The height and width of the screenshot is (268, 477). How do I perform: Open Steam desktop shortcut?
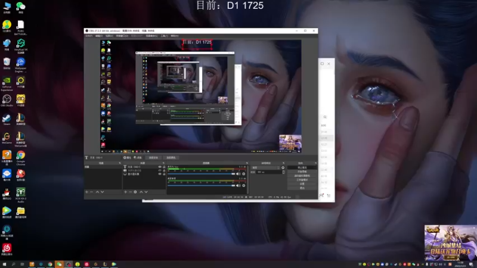coord(7,119)
